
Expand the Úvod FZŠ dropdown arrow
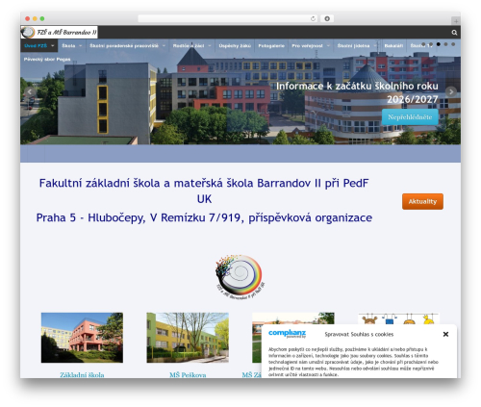click(x=53, y=46)
